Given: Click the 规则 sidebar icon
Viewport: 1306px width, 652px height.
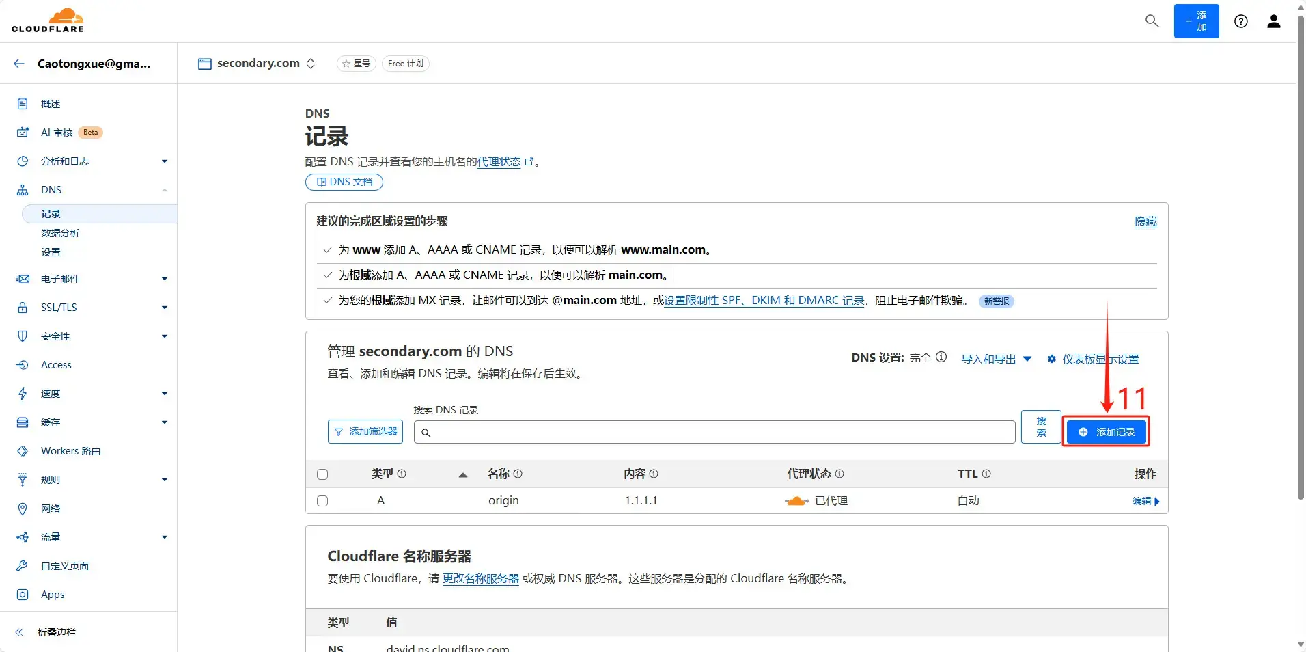Looking at the screenshot, I should click(23, 480).
